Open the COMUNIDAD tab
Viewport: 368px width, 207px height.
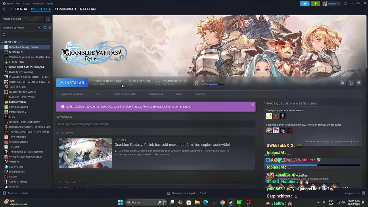[65, 9]
